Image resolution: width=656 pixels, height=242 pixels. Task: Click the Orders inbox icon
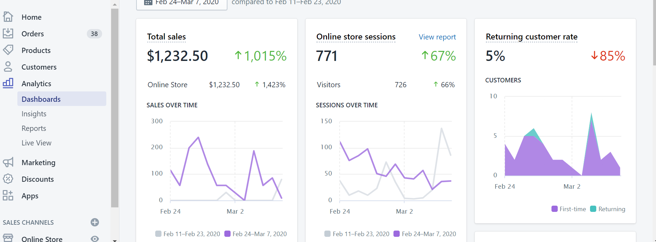coord(8,33)
